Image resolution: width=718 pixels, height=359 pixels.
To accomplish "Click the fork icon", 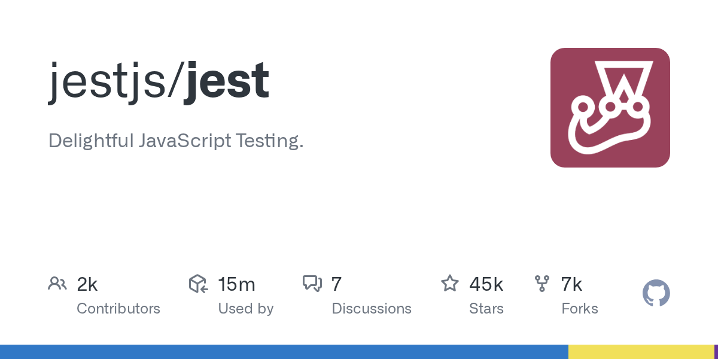I will (542, 284).
